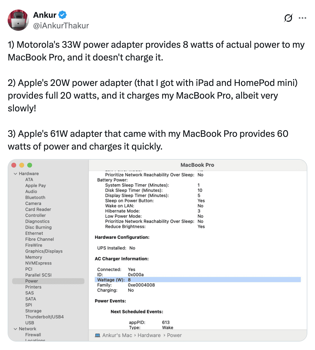This screenshot has width=315, height=350.
Task: Select Bluetooth in the hardware list
Action: click(35, 198)
